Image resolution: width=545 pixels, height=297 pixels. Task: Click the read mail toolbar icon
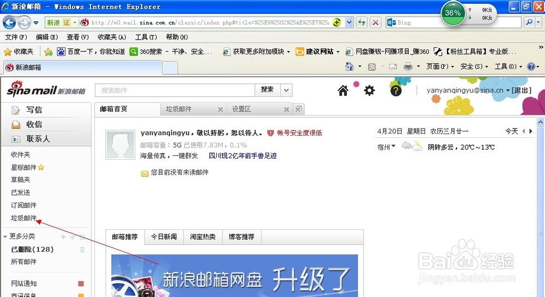click(x=393, y=66)
